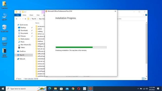
Task: Click the File Explorer help icon
Action: click(146, 15)
